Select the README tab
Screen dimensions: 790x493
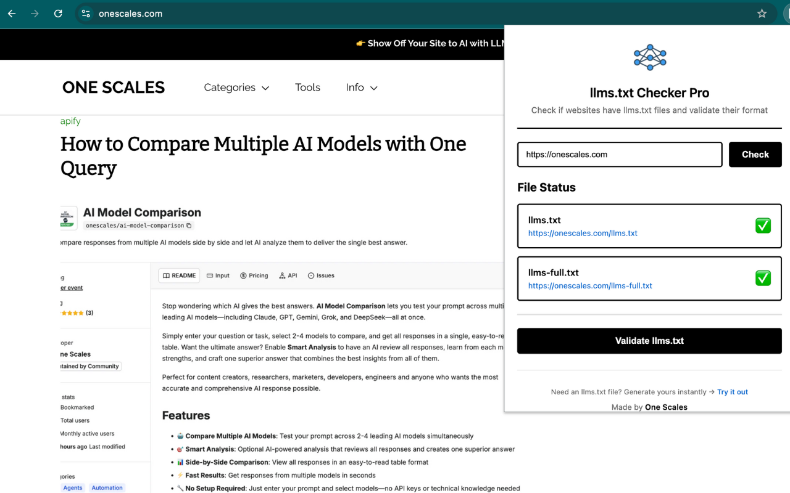pos(179,275)
